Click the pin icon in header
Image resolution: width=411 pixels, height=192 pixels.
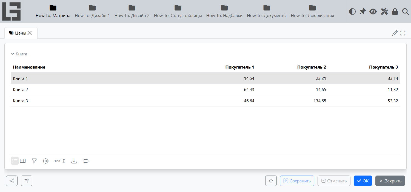point(363,12)
